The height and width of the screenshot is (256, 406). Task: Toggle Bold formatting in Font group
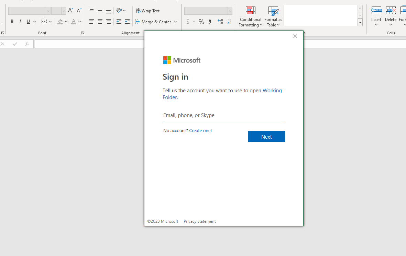[12, 22]
